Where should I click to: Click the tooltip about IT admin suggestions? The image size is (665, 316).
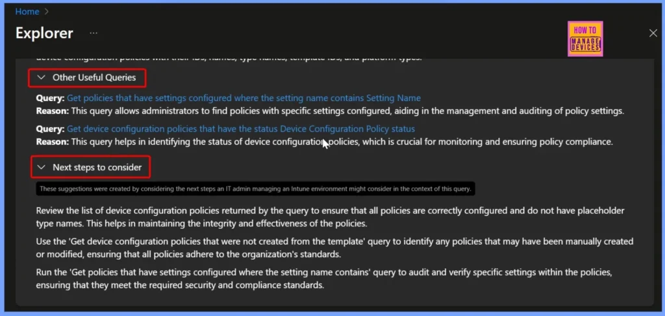255,188
